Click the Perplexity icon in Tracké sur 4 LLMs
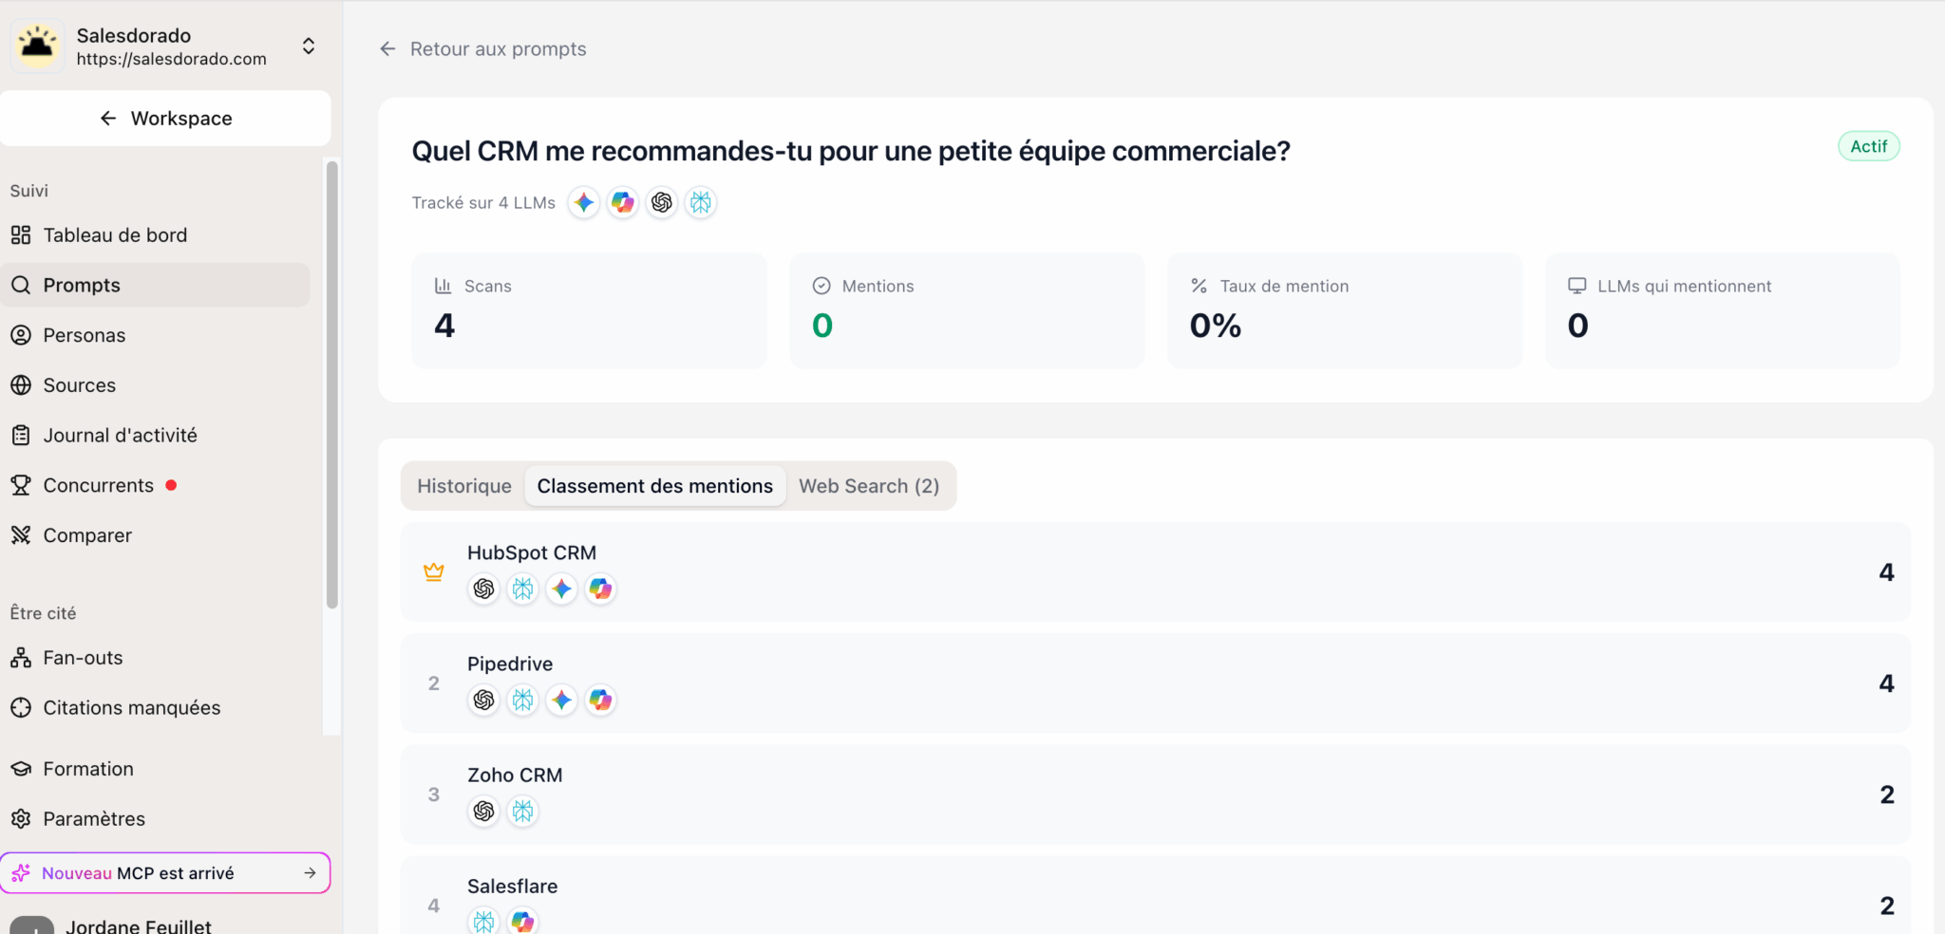Viewport: 1945px width, 934px height. (701, 202)
